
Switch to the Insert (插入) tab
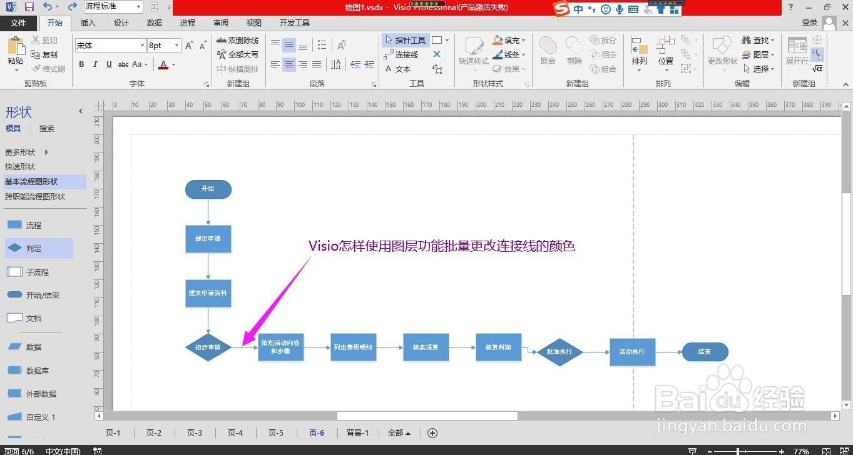(88, 23)
